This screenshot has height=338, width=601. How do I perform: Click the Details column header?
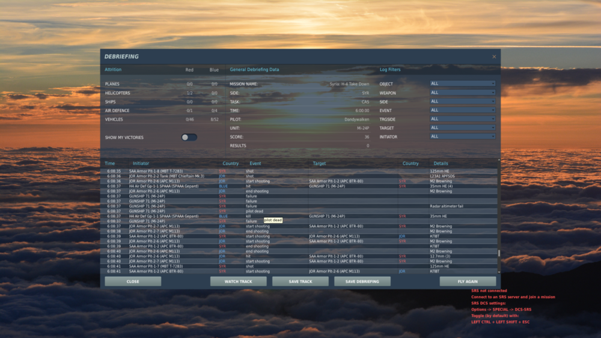441,164
